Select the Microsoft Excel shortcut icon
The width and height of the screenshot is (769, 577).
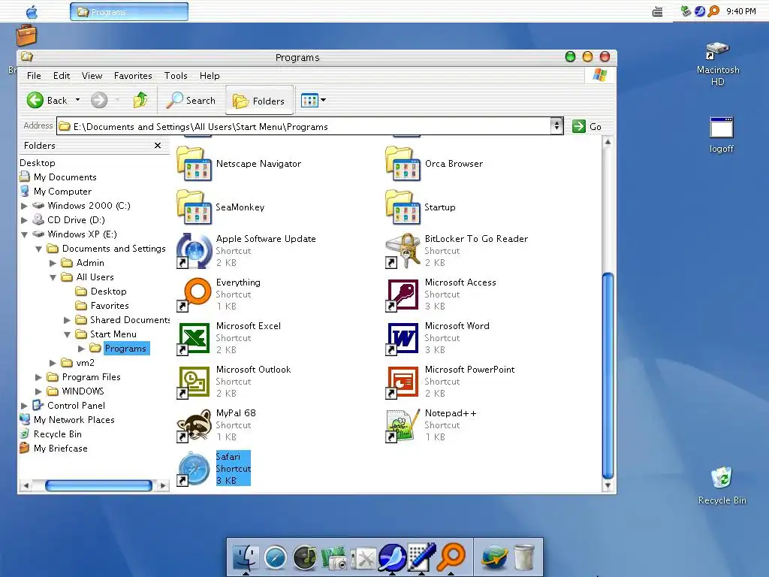(x=195, y=337)
